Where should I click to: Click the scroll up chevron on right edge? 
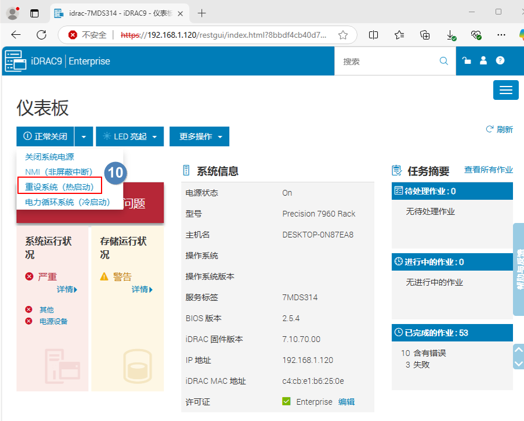pos(519,350)
